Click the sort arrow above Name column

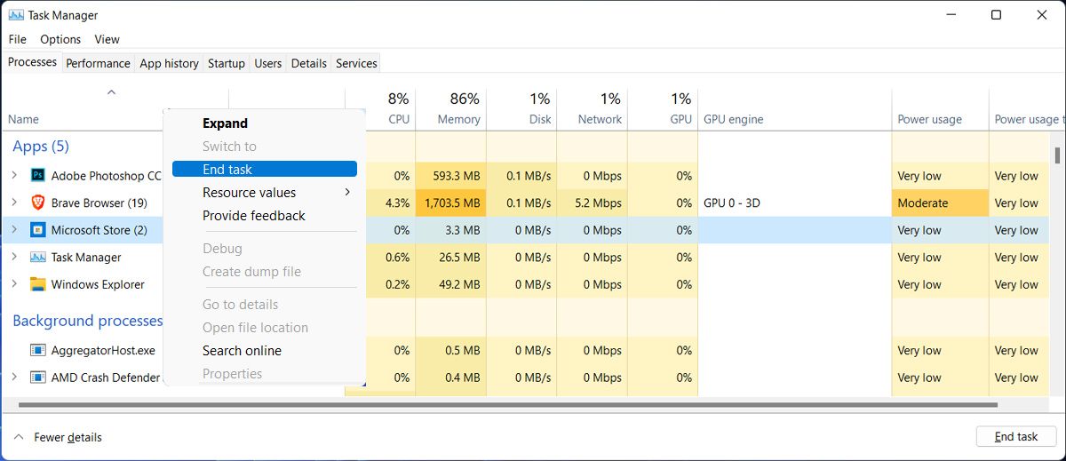111,91
